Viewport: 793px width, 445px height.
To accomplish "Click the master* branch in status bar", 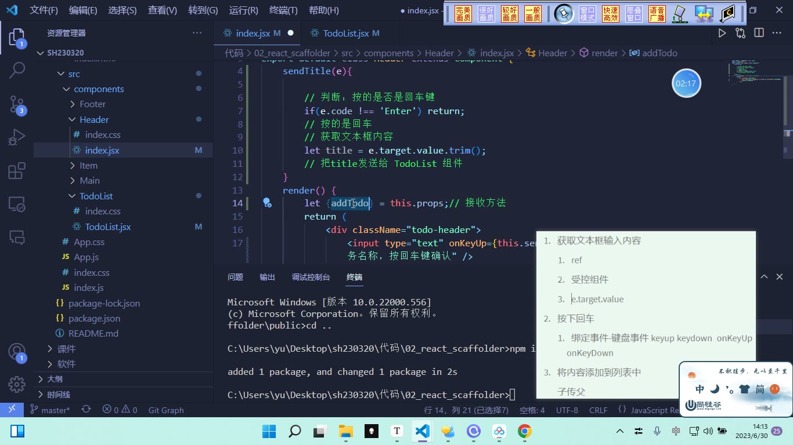I will 50,410.
